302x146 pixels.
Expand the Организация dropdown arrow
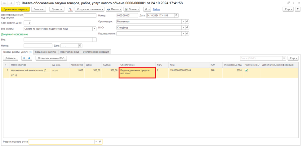coord(183,21)
